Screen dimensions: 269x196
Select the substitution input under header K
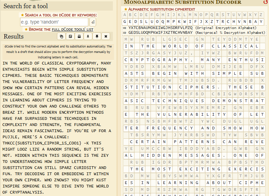[x=179, y=22]
